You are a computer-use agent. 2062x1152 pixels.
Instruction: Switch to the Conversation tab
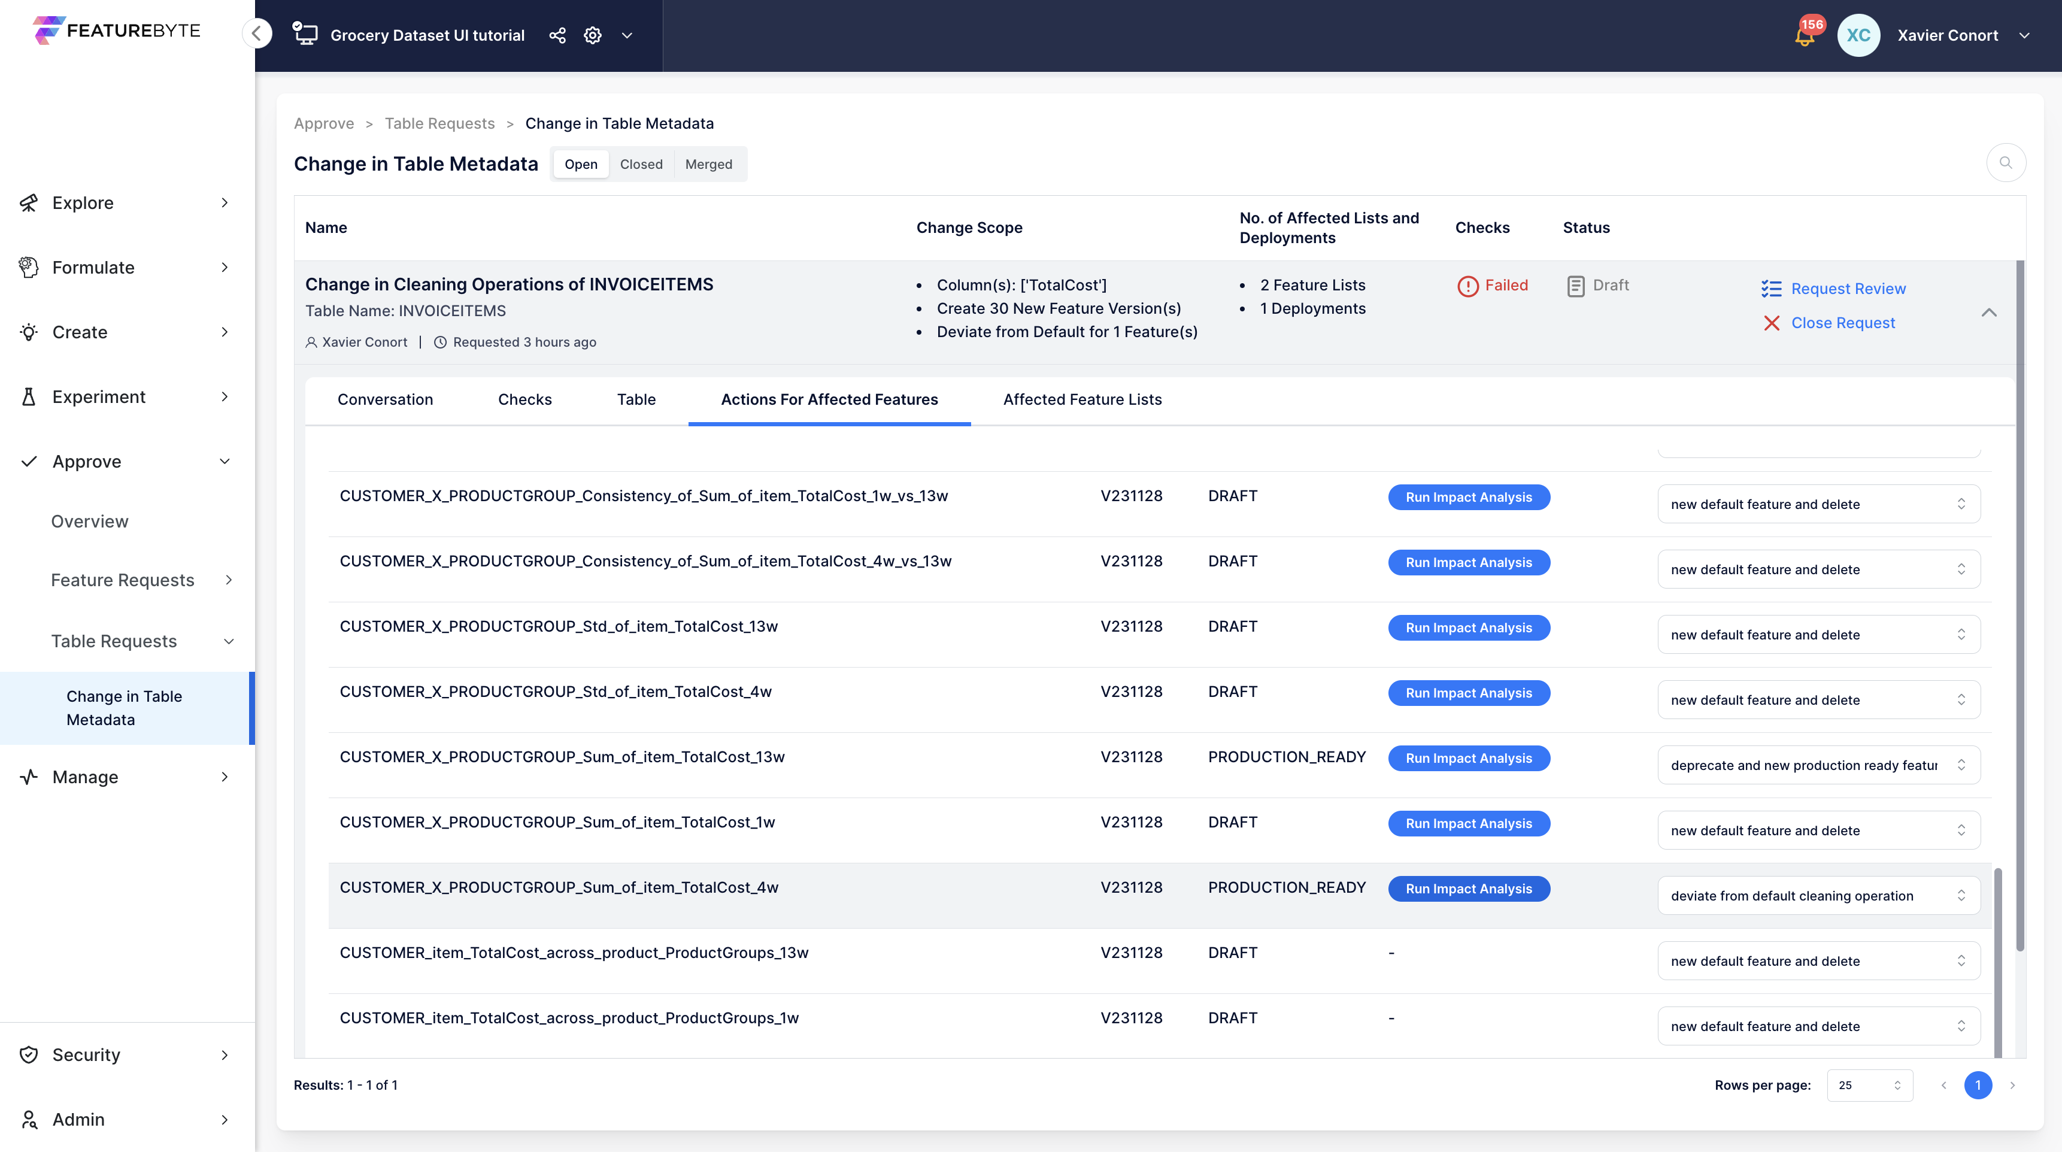(385, 399)
